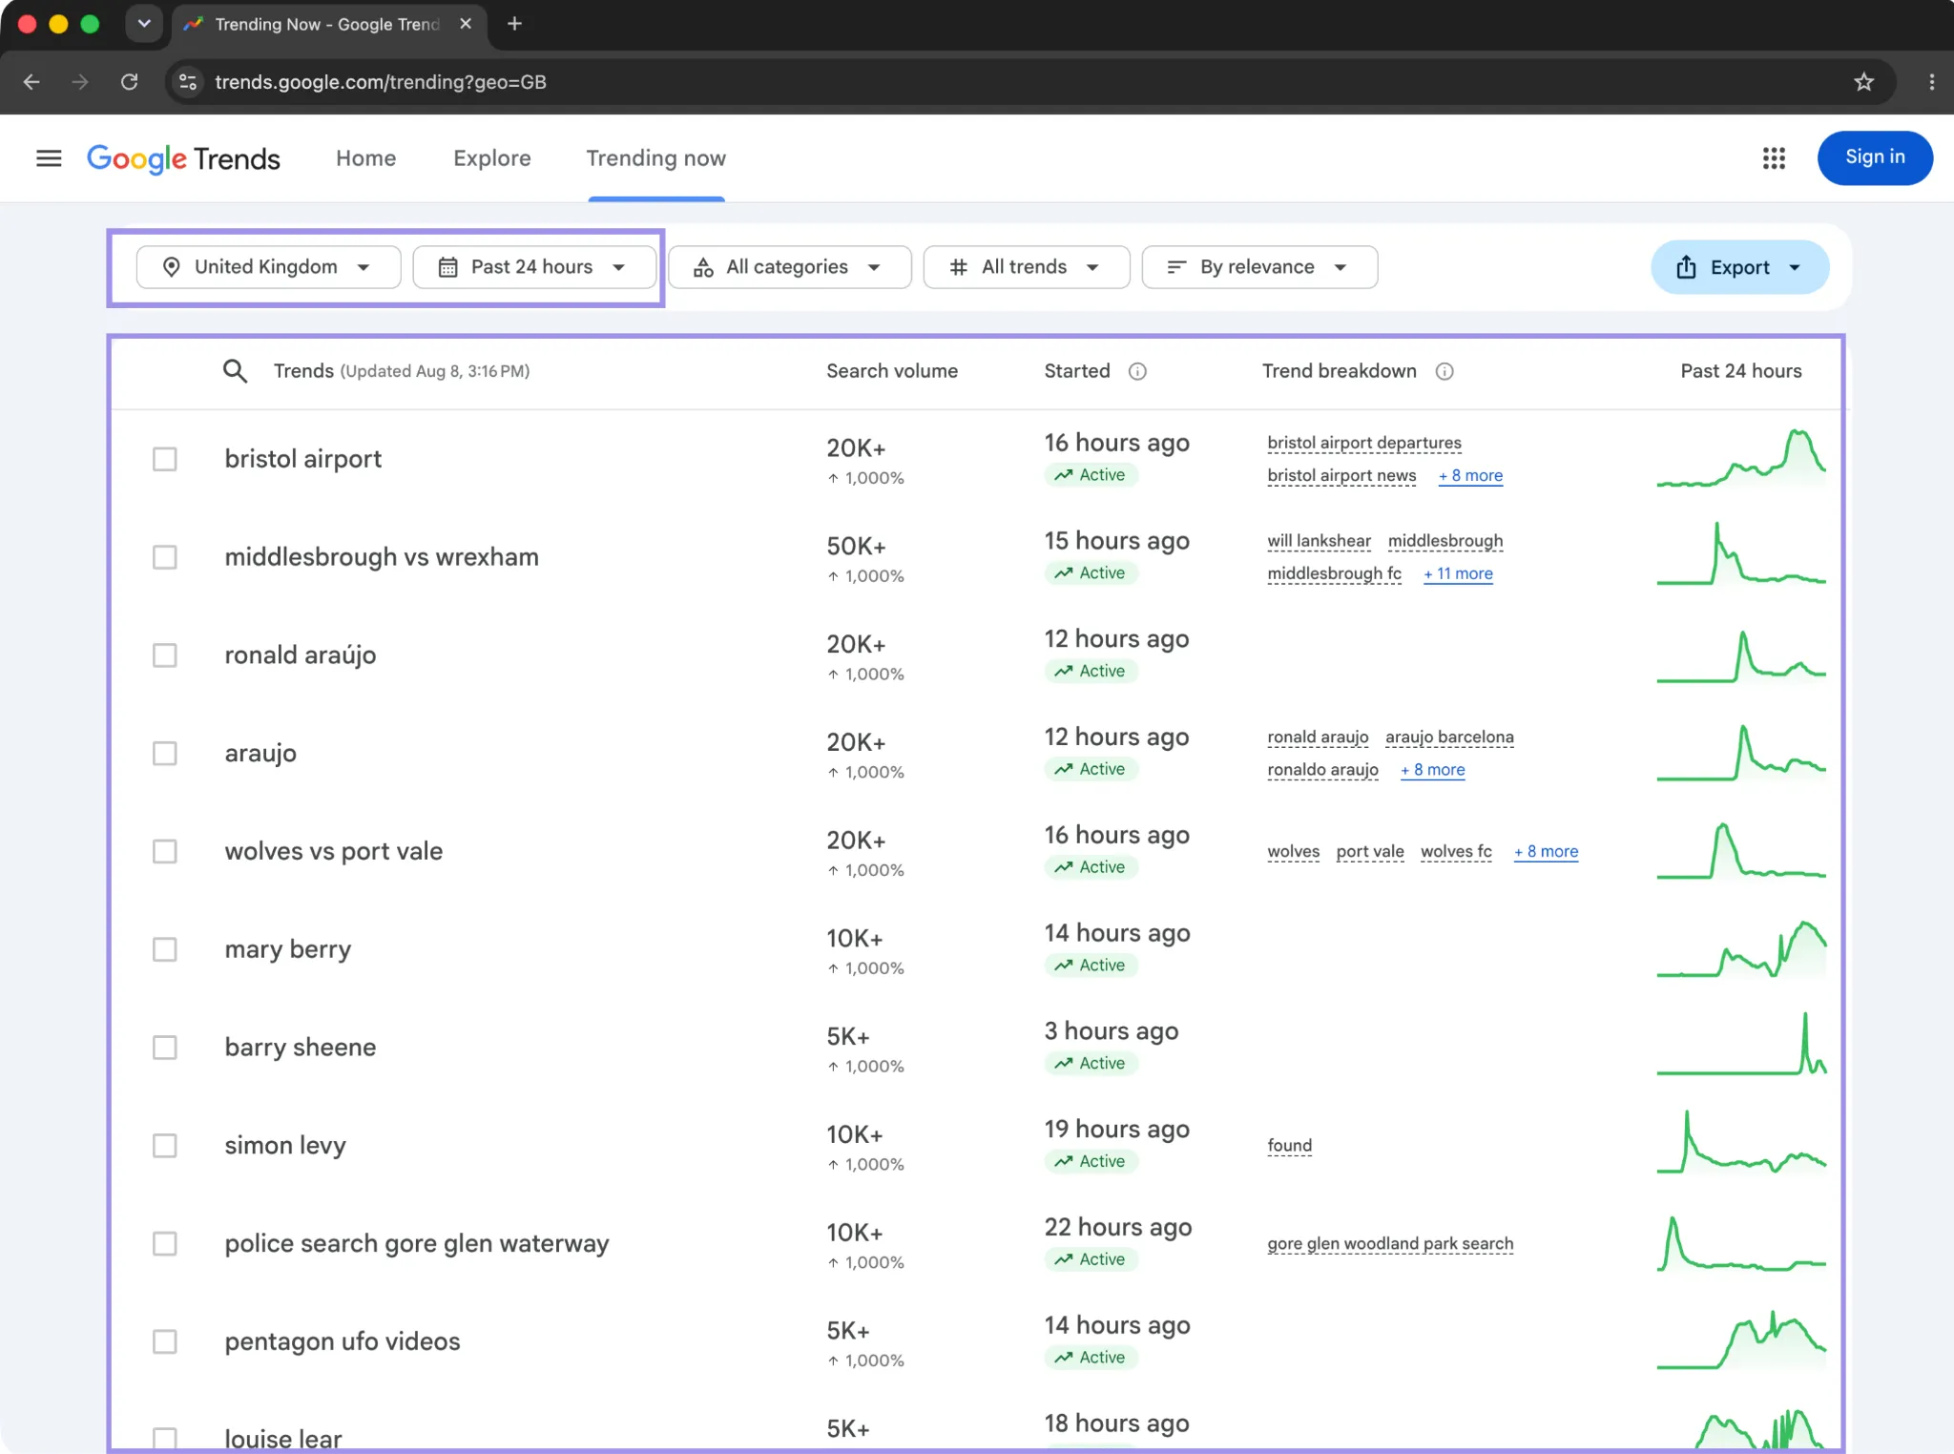Image resolution: width=1954 pixels, height=1454 pixels.
Task: Select the Trending now tab
Action: click(656, 158)
